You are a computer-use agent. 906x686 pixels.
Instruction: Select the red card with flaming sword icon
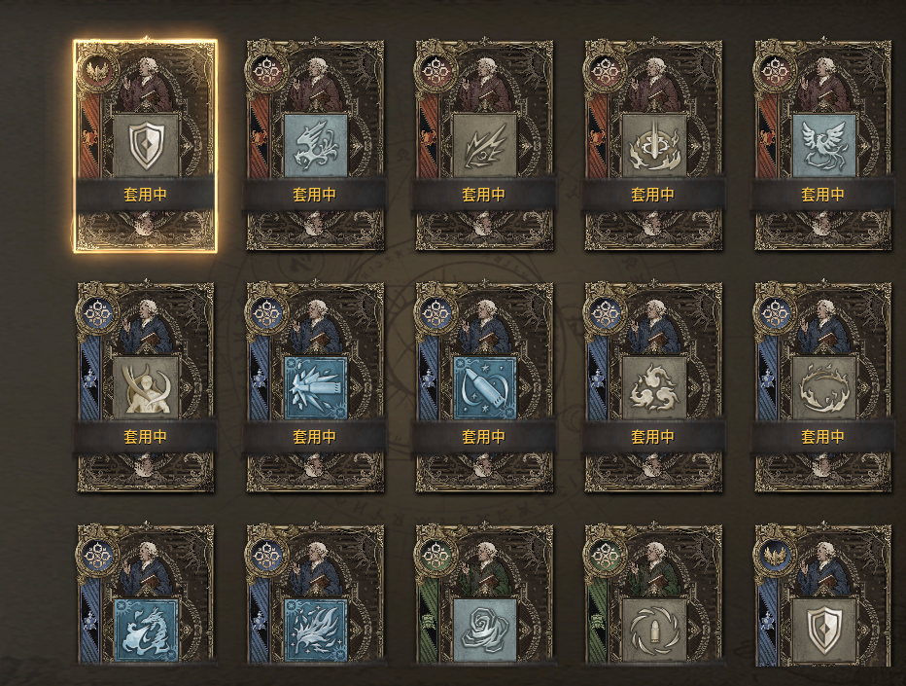653,146
